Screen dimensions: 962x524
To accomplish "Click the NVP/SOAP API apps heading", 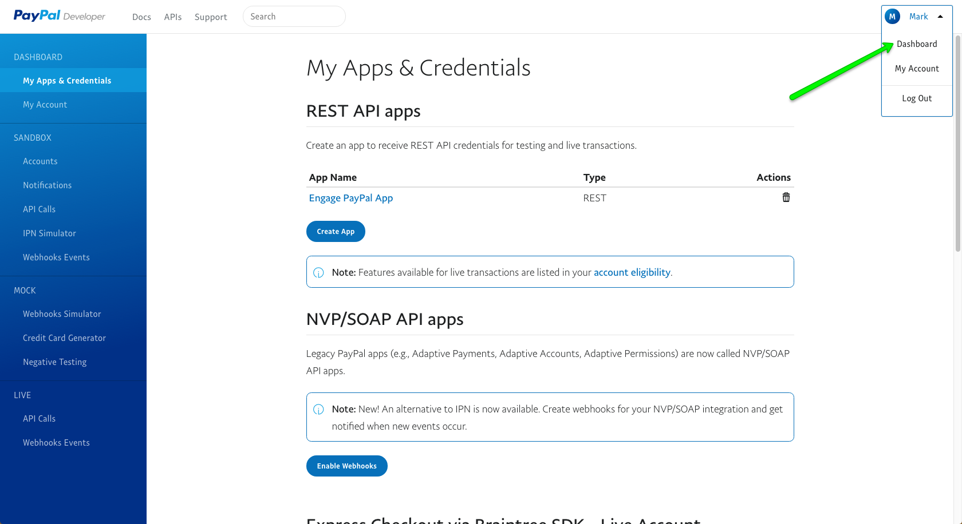I will coord(385,319).
